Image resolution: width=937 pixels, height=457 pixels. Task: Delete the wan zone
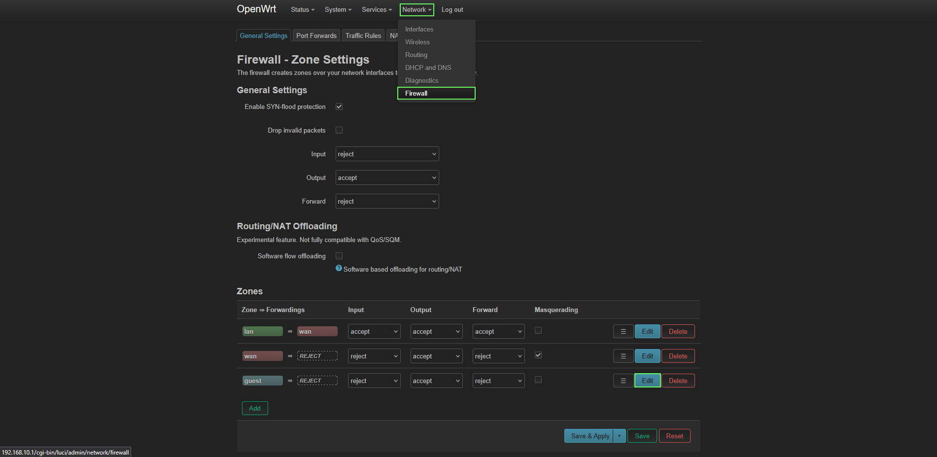coord(678,356)
